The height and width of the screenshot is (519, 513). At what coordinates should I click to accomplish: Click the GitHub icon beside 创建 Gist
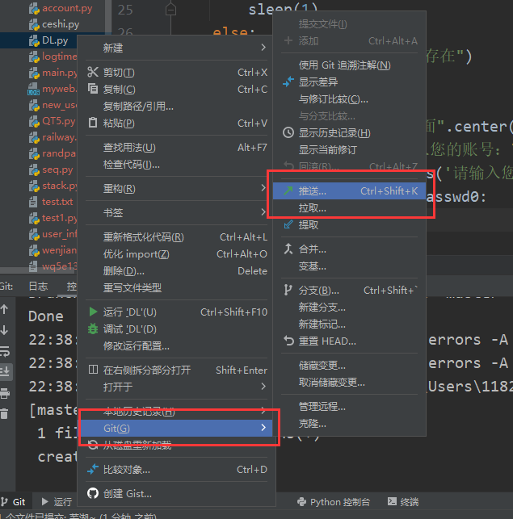[93, 493]
